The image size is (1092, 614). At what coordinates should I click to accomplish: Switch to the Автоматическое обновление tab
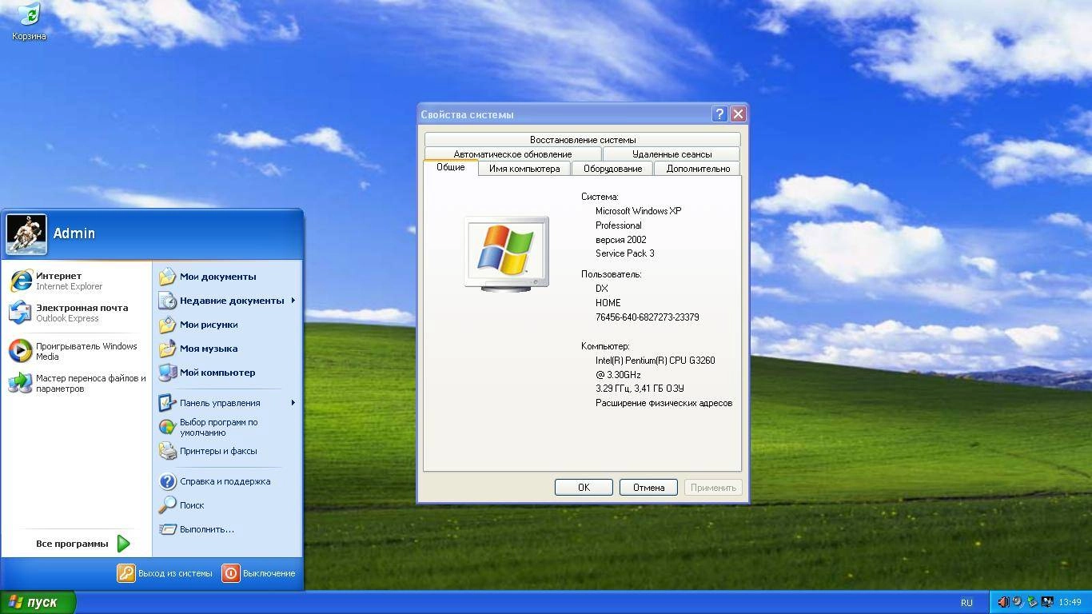pyautogui.click(x=512, y=153)
